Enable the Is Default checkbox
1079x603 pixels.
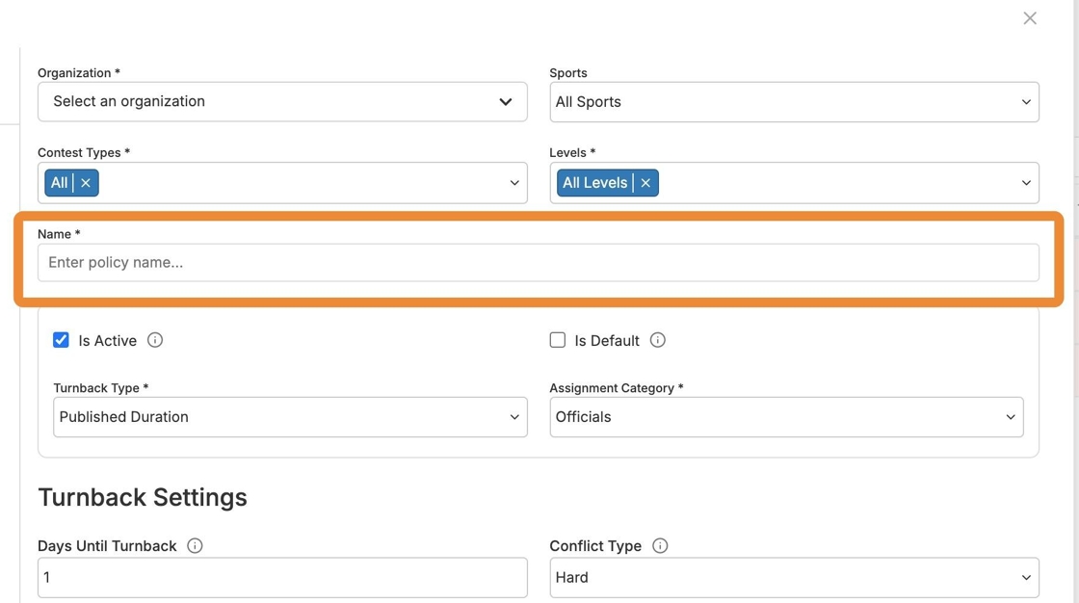tap(557, 340)
